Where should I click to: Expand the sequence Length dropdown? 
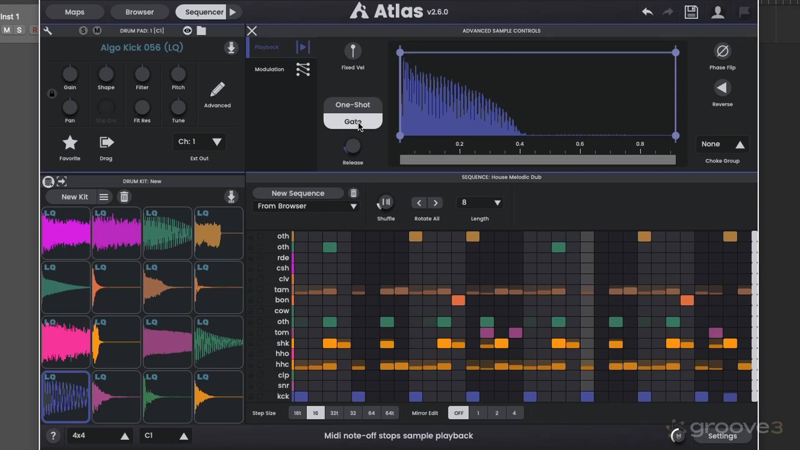coord(480,202)
